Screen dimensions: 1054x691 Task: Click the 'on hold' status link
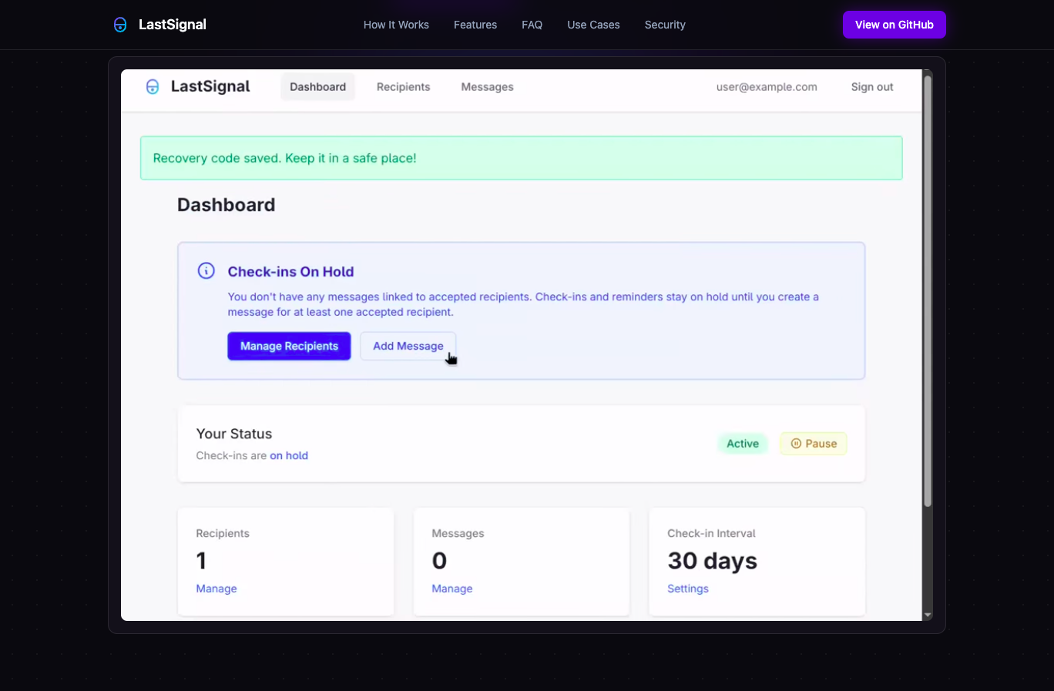tap(289, 455)
